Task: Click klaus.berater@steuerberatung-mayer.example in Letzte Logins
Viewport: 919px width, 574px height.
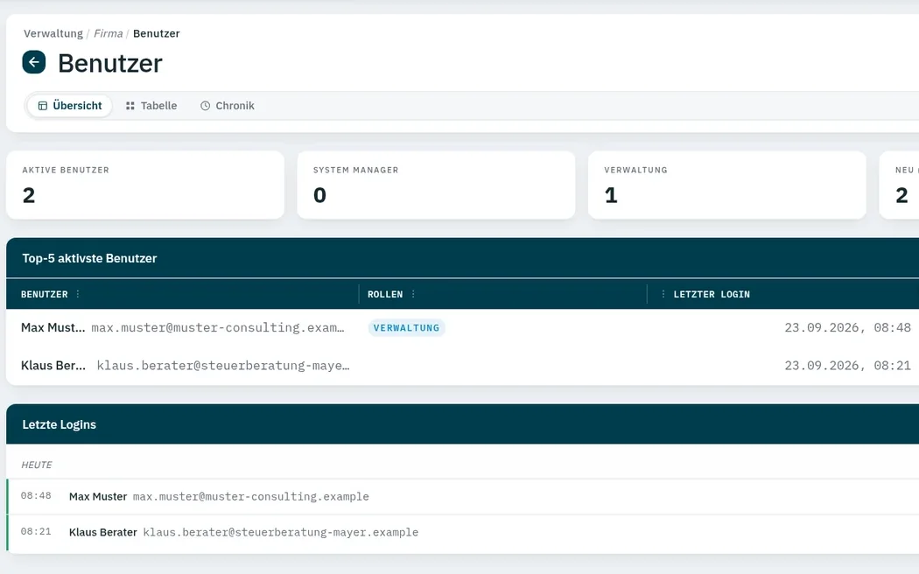Action: tap(281, 532)
